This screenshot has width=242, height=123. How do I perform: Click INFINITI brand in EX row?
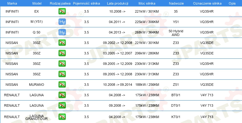(12, 11)
